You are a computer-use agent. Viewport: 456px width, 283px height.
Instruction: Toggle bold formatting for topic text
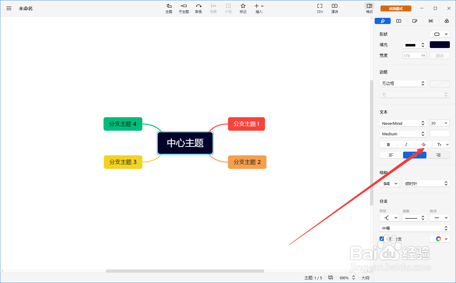(x=388, y=144)
